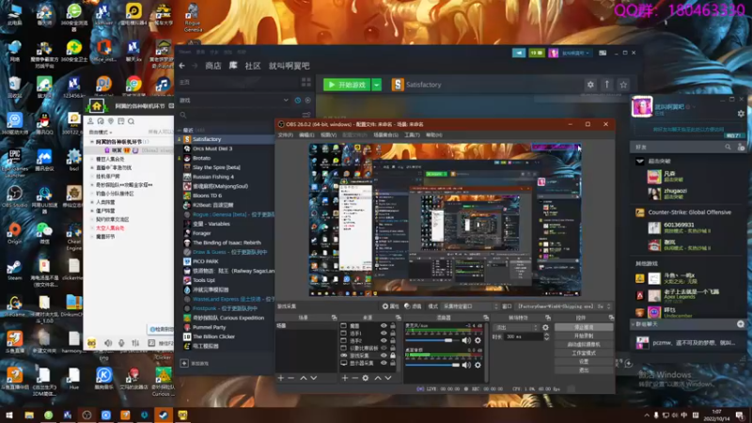Open 自由模式 dropdown in voice chat window
The height and width of the screenshot is (423, 752).
[101, 132]
